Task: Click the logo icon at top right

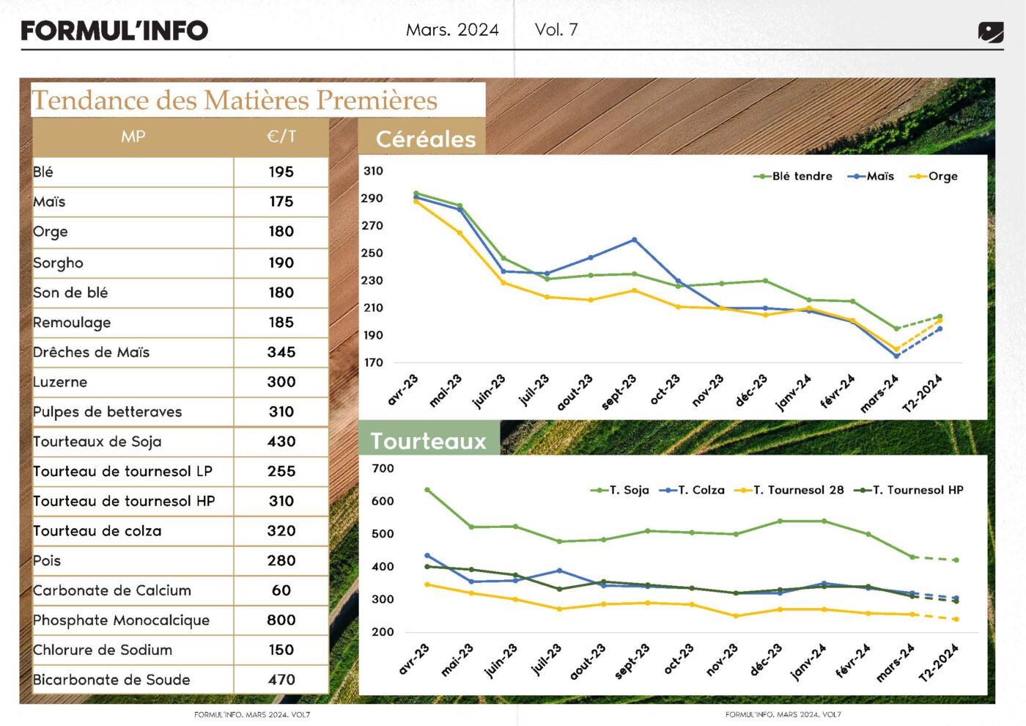Action: 991,32
